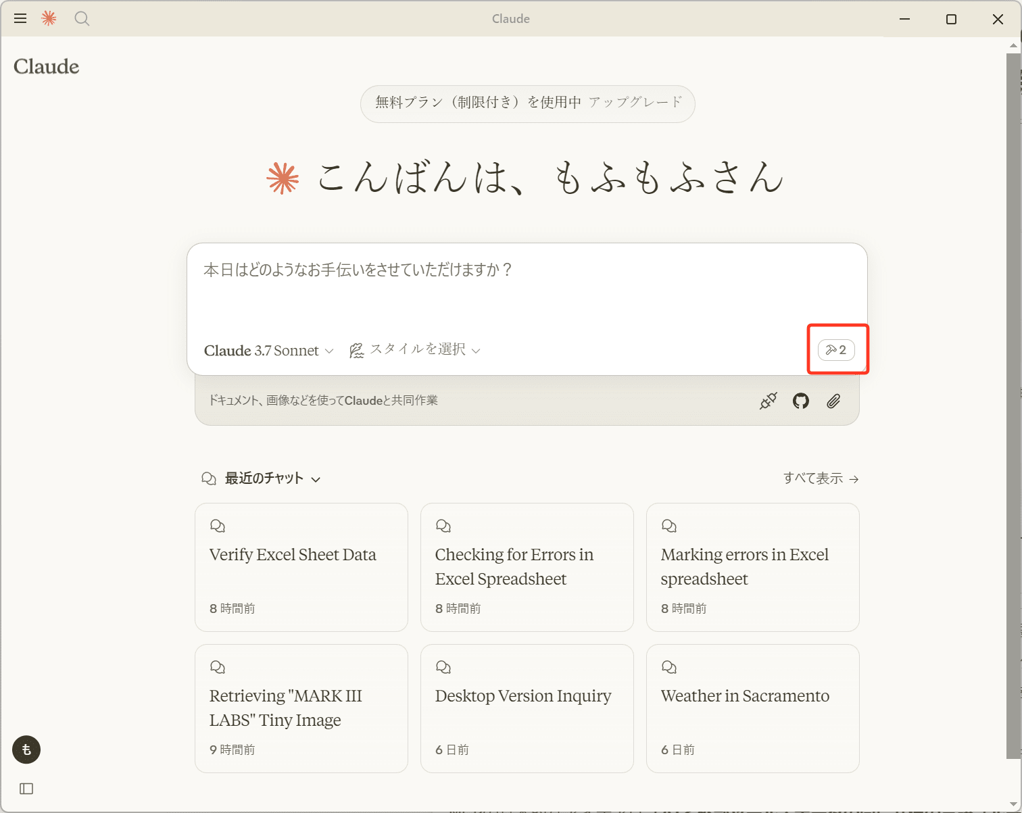1022x813 pixels.
Task: Open the "Desktop Version Inquiry" chat card
Action: [x=527, y=708]
